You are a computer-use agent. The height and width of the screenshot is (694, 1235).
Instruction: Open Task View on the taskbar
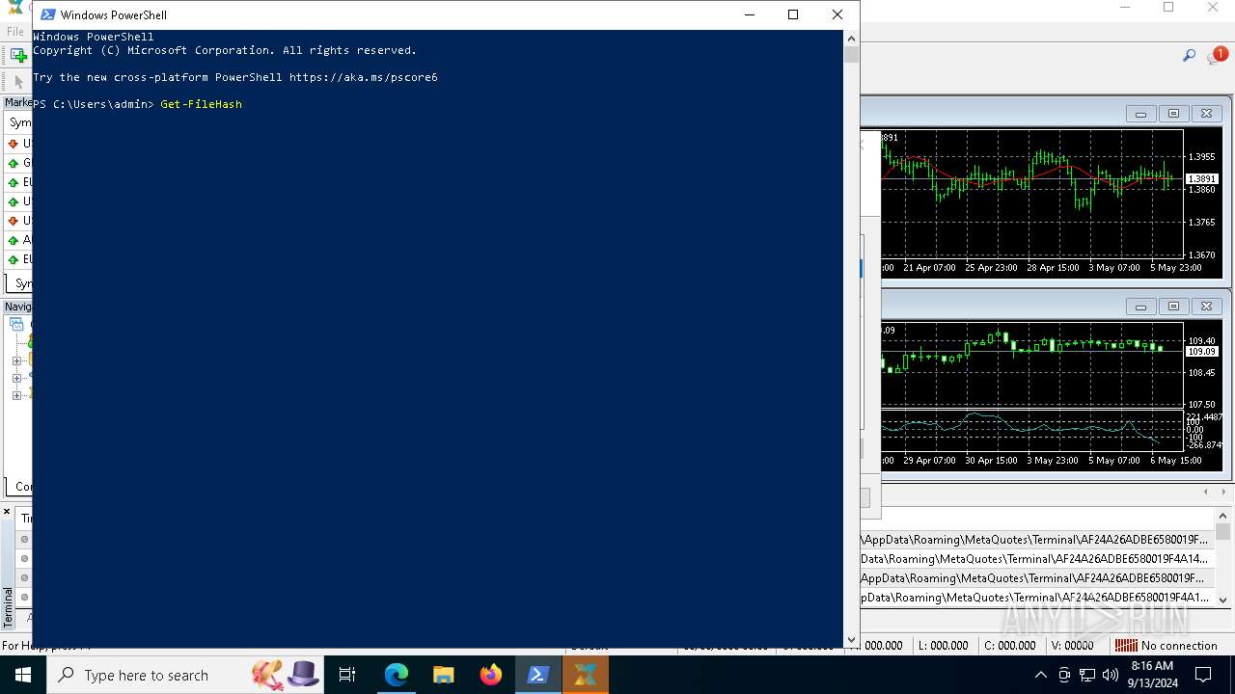coord(347,675)
